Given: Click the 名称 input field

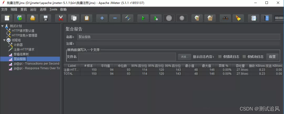Looking at the screenshot, I should pyautogui.click(x=179, y=37).
